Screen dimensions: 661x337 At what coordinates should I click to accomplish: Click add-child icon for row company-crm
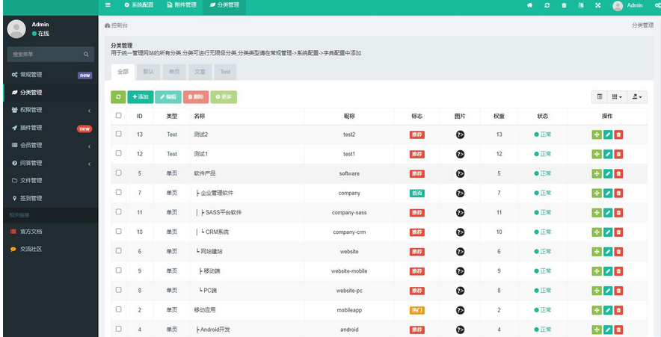point(597,232)
